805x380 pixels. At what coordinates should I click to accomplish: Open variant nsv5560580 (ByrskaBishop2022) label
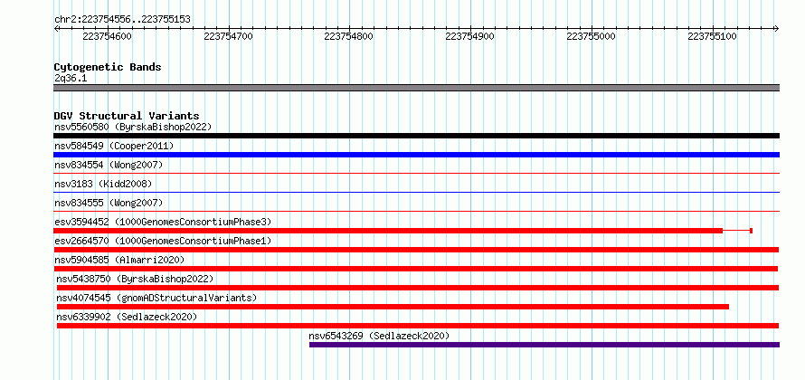pos(133,127)
